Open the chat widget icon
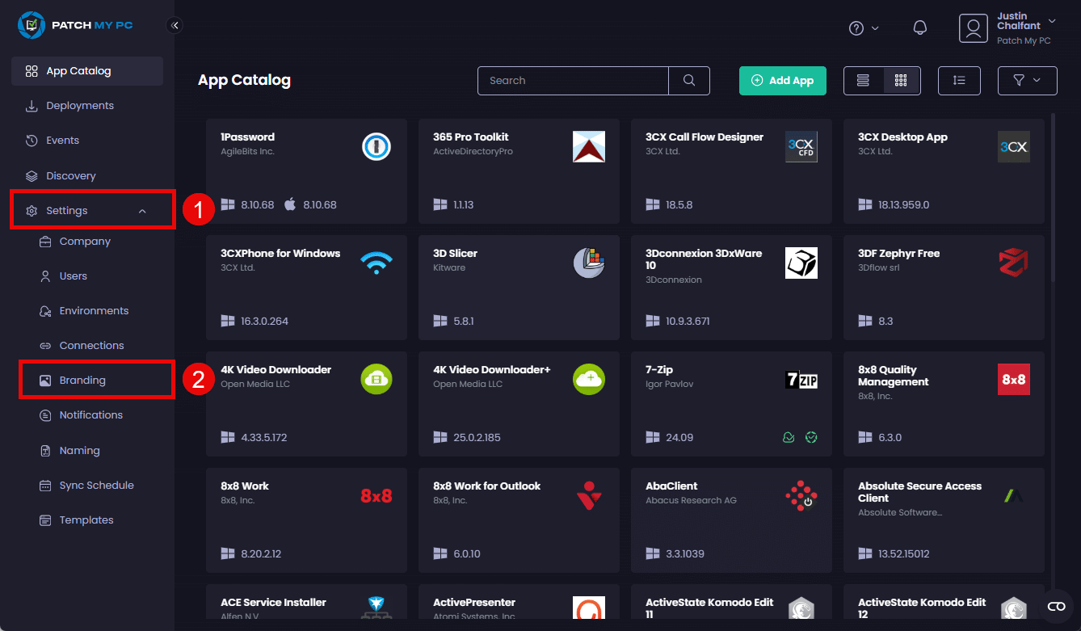This screenshot has height=631, width=1081. 1056,607
